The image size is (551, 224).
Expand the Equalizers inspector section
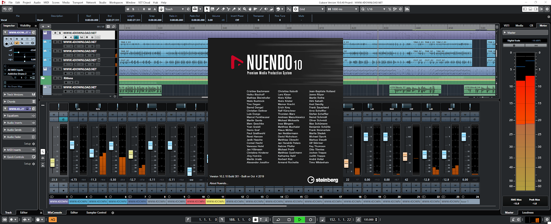[19, 116]
